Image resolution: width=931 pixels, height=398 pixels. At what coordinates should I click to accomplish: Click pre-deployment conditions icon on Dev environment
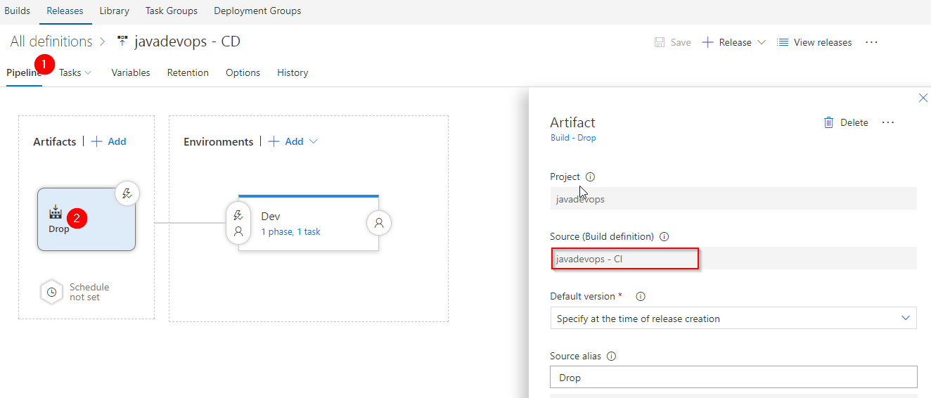point(238,223)
